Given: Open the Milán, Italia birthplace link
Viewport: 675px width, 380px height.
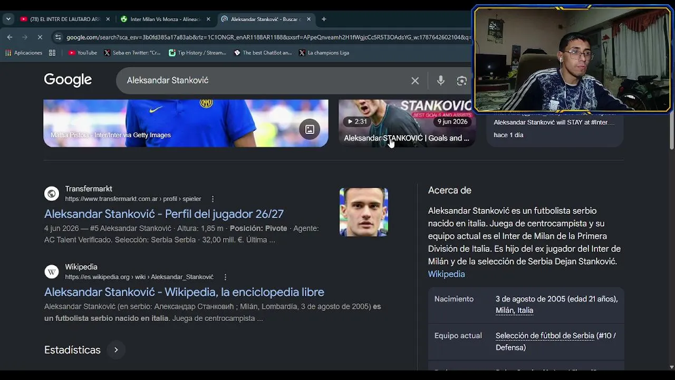Looking at the screenshot, I should click(x=514, y=310).
